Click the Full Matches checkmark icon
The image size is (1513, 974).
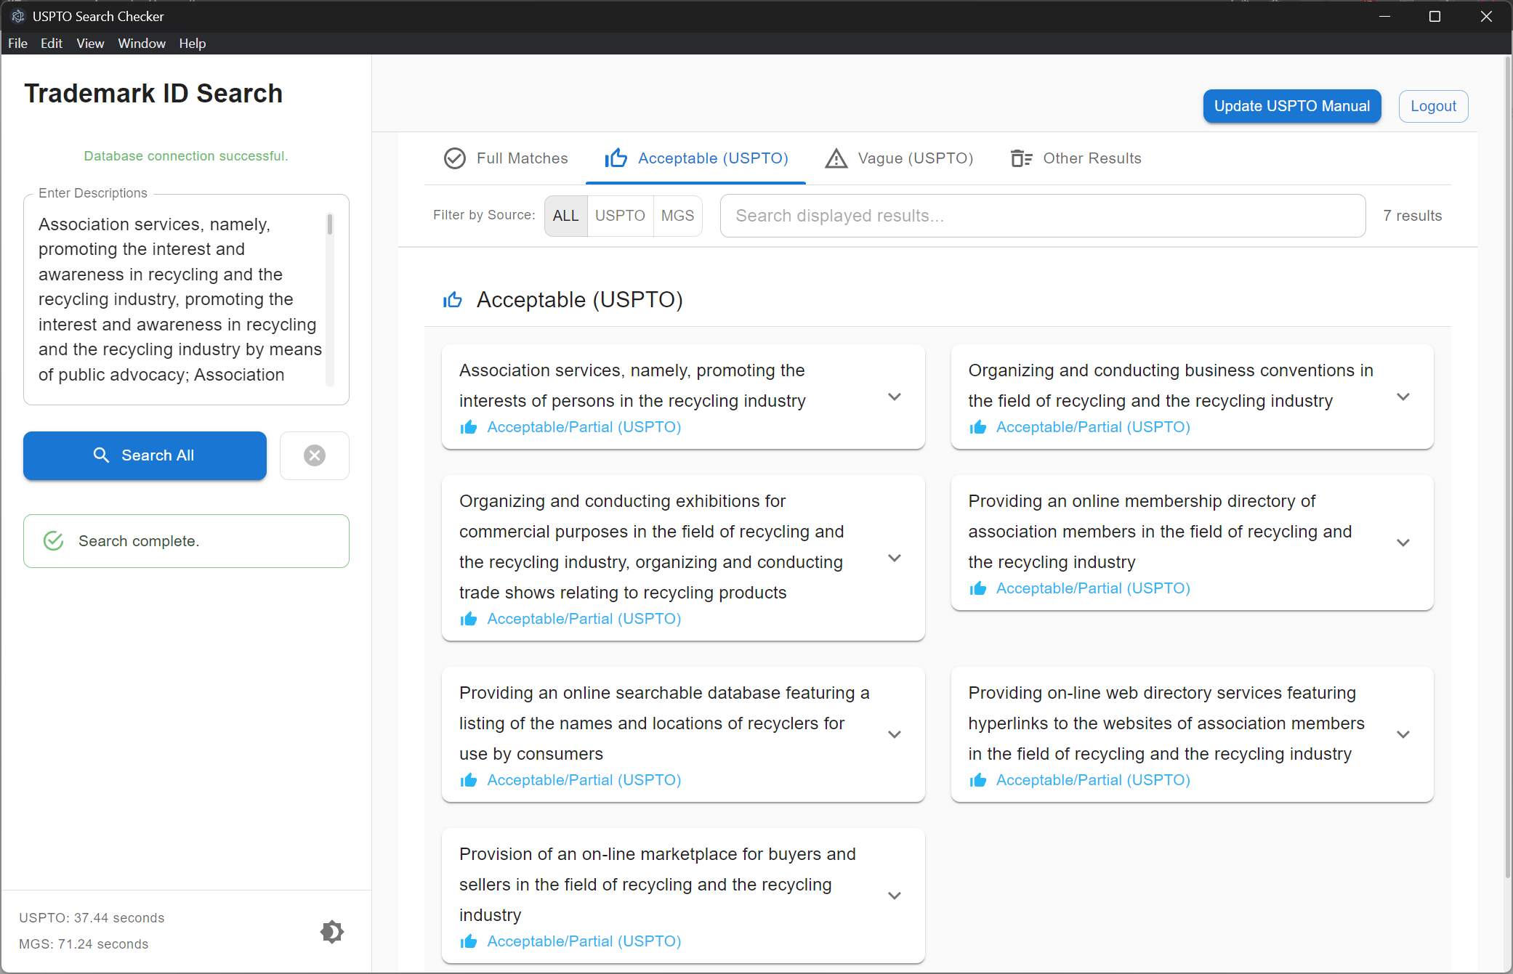click(455, 158)
